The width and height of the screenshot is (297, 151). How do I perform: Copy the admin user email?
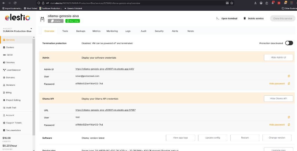(289, 76)
